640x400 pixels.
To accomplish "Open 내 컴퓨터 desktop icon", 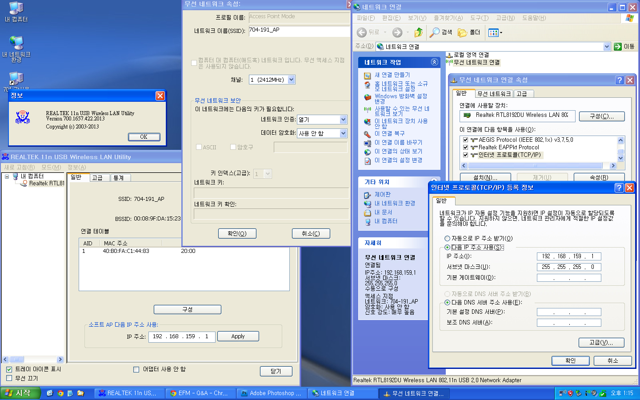I will tap(16, 12).
